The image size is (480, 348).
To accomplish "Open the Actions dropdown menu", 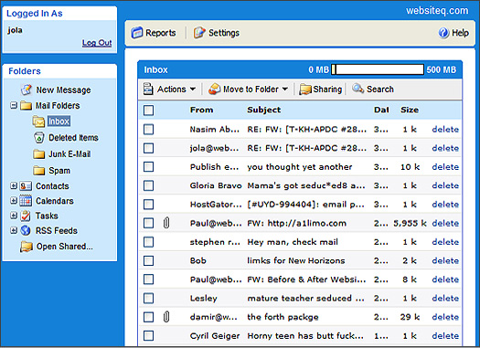I will pyautogui.click(x=169, y=90).
